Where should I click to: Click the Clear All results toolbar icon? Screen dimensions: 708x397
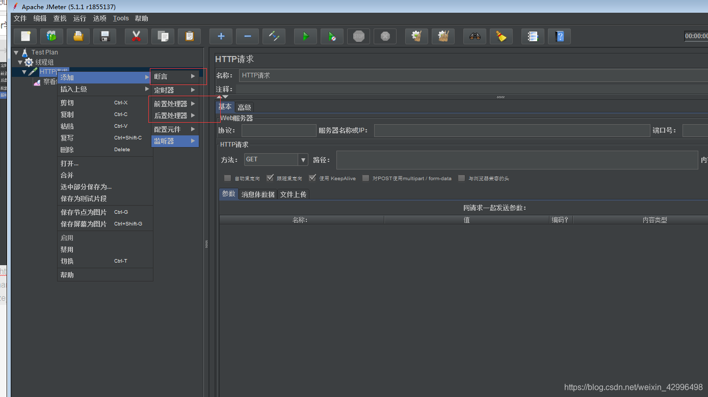click(443, 36)
